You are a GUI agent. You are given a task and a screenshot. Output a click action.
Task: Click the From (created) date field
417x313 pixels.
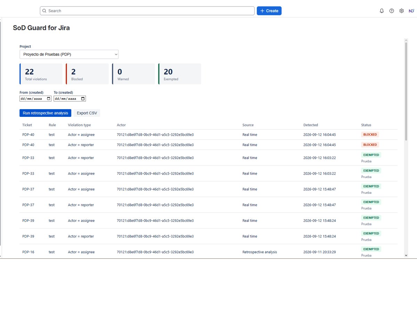pyautogui.click(x=35, y=98)
